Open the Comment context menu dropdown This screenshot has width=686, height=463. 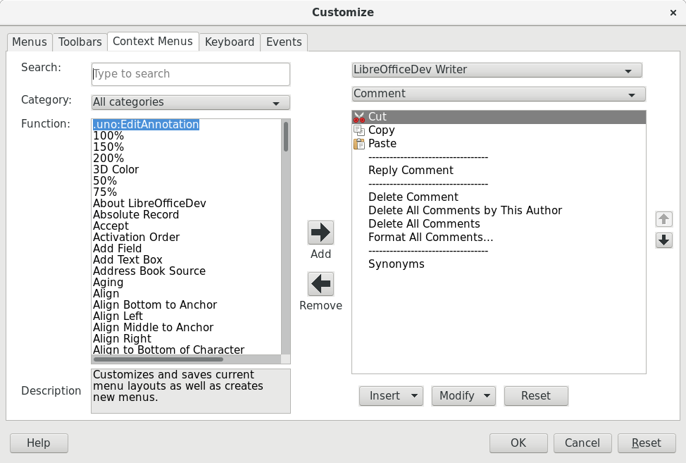pos(498,94)
